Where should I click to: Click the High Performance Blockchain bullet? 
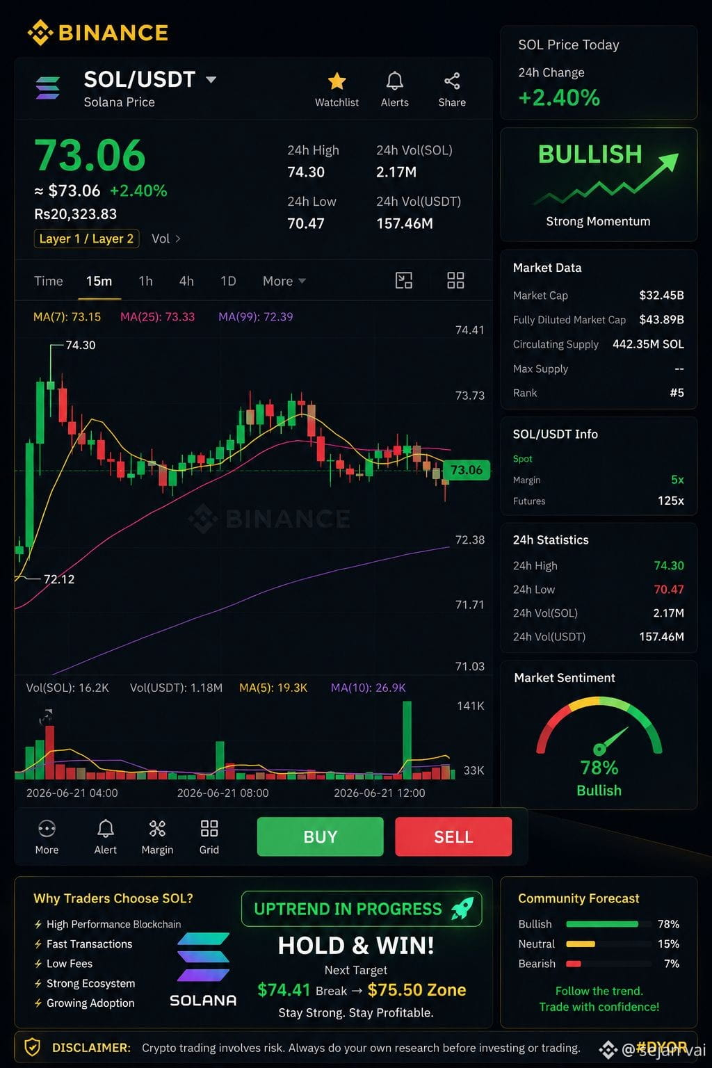(x=108, y=924)
